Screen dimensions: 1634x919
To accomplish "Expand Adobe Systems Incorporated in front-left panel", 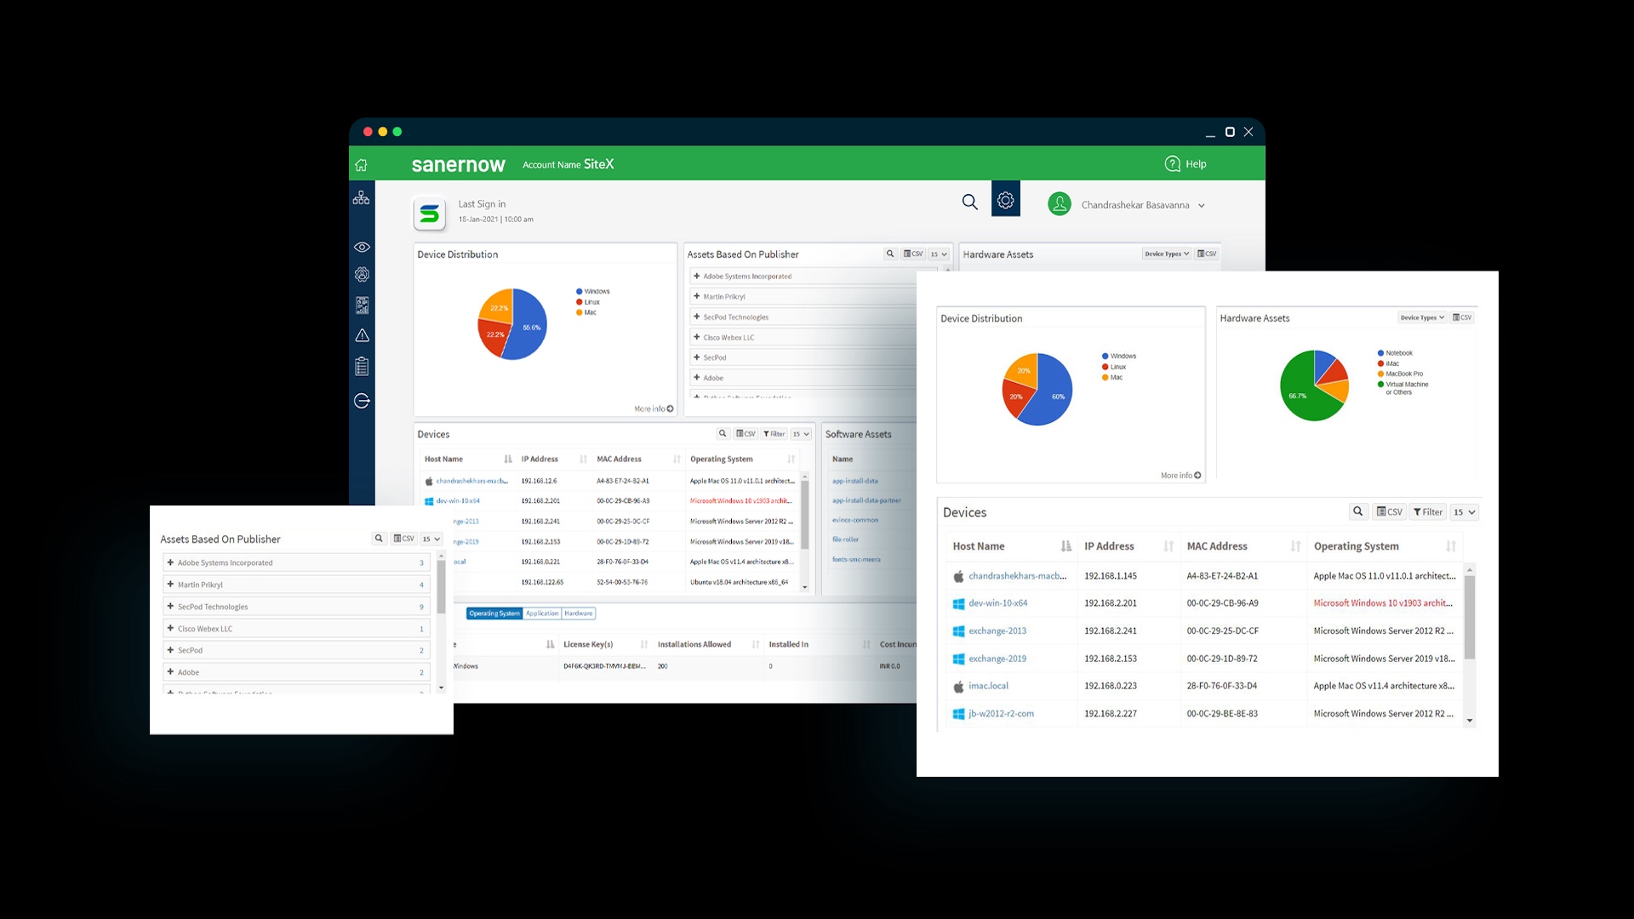I will (x=170, y=562).
